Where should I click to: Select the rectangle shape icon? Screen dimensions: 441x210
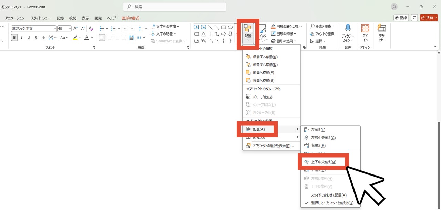[x=224, y=27]
